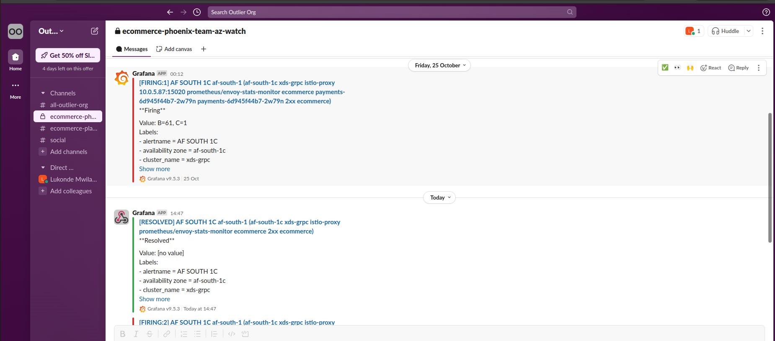Image resolution: width=775 pixels, height=341 pixels.
Task: Go to Home in sidebar
Action: click(15, 61)
